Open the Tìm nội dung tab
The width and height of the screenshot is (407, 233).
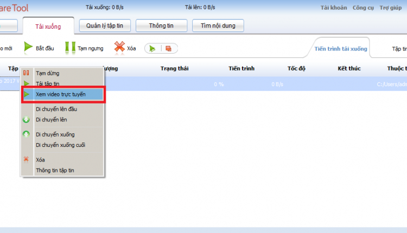tap(218, 25)
